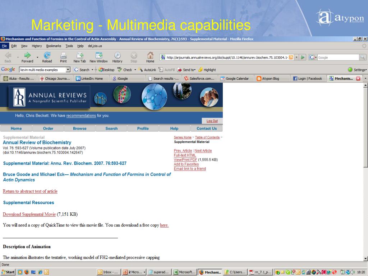Click Google toolbar Desktop icon
The height and width of the screenshot is (276, 368).
(106, 70)
